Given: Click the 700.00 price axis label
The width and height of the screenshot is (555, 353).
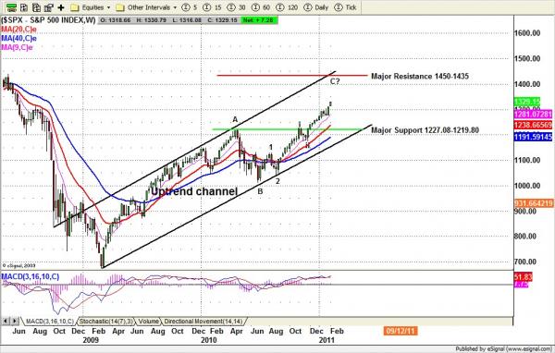Looking at the screenshot, I should tap(525, 262).
